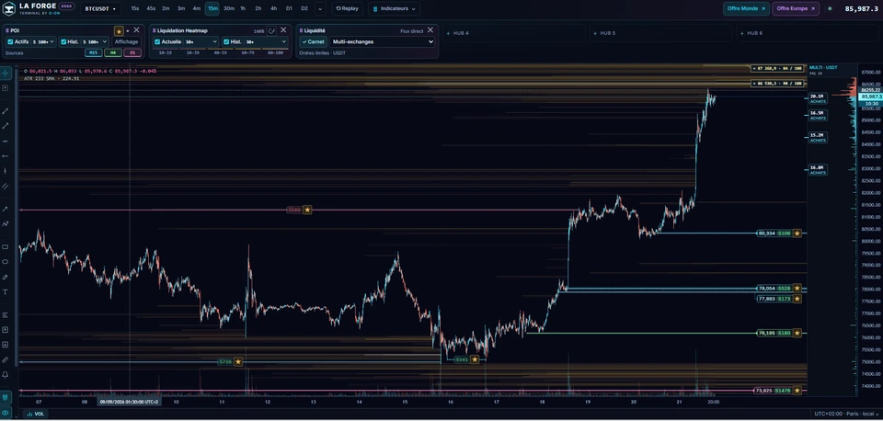Add a panel in HUB 4
Screen dimensions: 883x421
tap(513, 33)
